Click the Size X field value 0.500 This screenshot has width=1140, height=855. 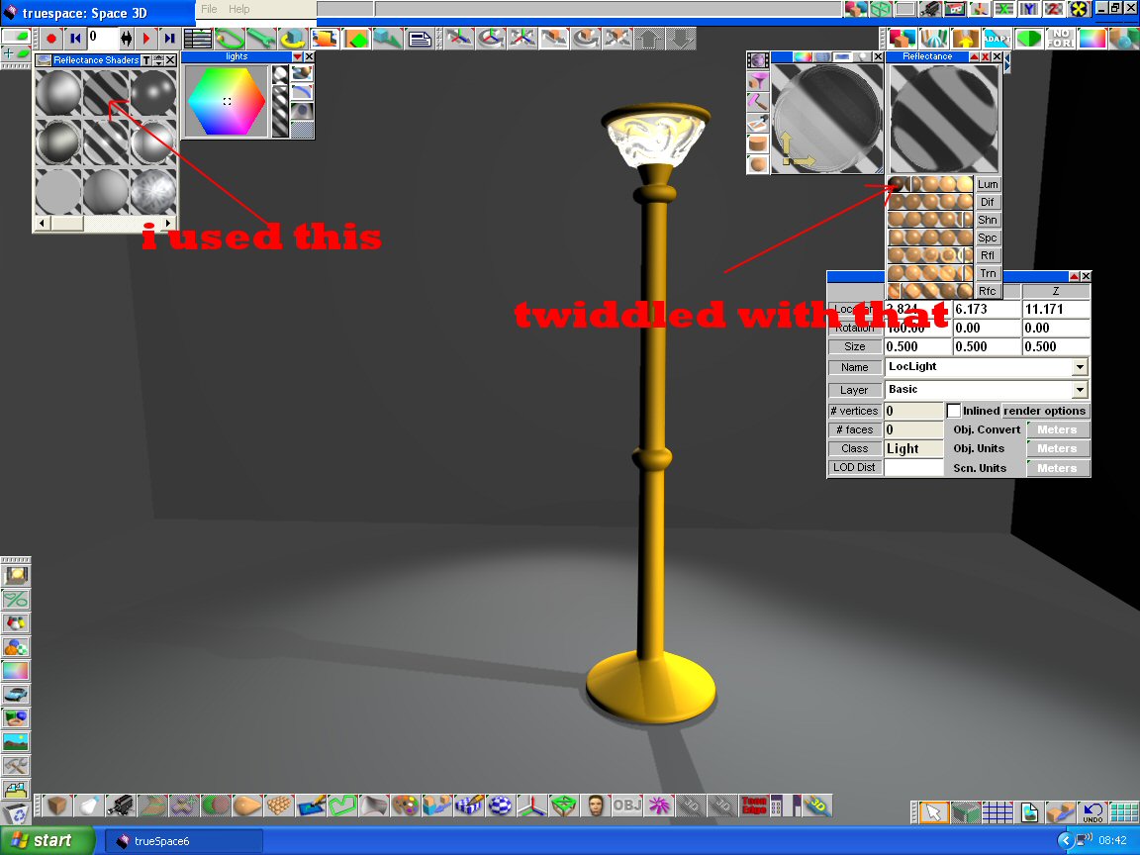point(917,346)
